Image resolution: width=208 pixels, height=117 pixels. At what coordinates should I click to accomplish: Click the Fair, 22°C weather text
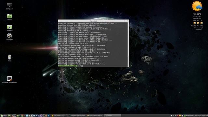[x=197, y=14]
